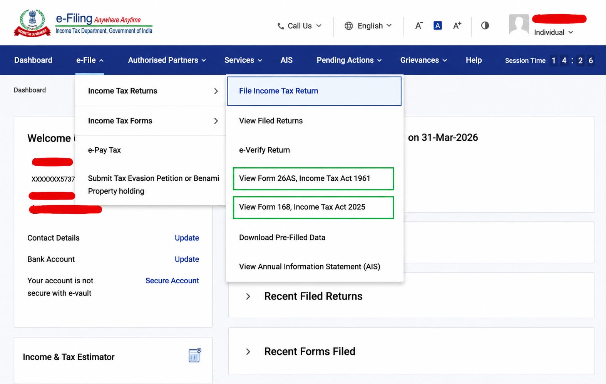
Task: Open View Form 168, Income Tax Act 2025
Action: 313,207
